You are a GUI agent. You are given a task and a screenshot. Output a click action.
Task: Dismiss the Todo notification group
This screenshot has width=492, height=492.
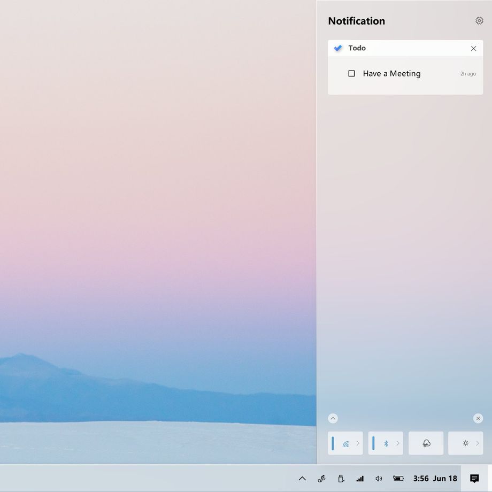tap(473, 48)
